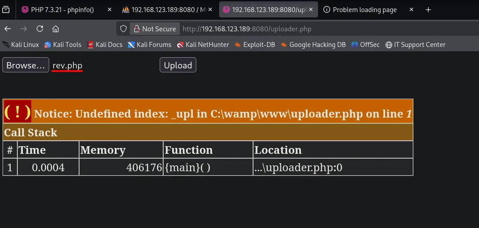Click the Xdebug exclamation warning icon
This screenshot has height=228, width=479.
pyautogui.click(x=17, y=111)
